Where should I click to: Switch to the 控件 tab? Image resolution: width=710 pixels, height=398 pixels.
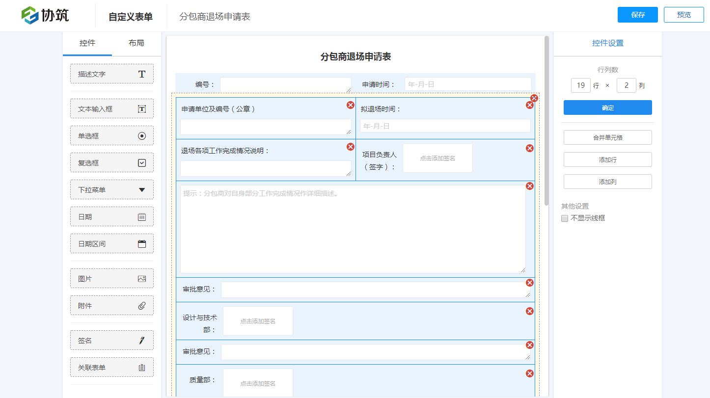(x=87, y=43)
